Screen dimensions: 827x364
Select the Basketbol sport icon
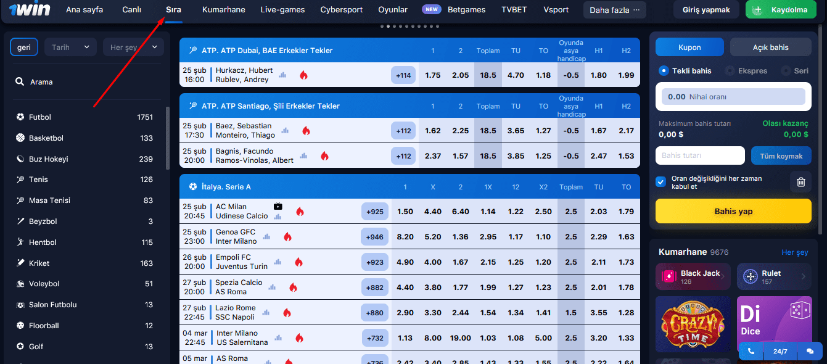coord(20,138)
